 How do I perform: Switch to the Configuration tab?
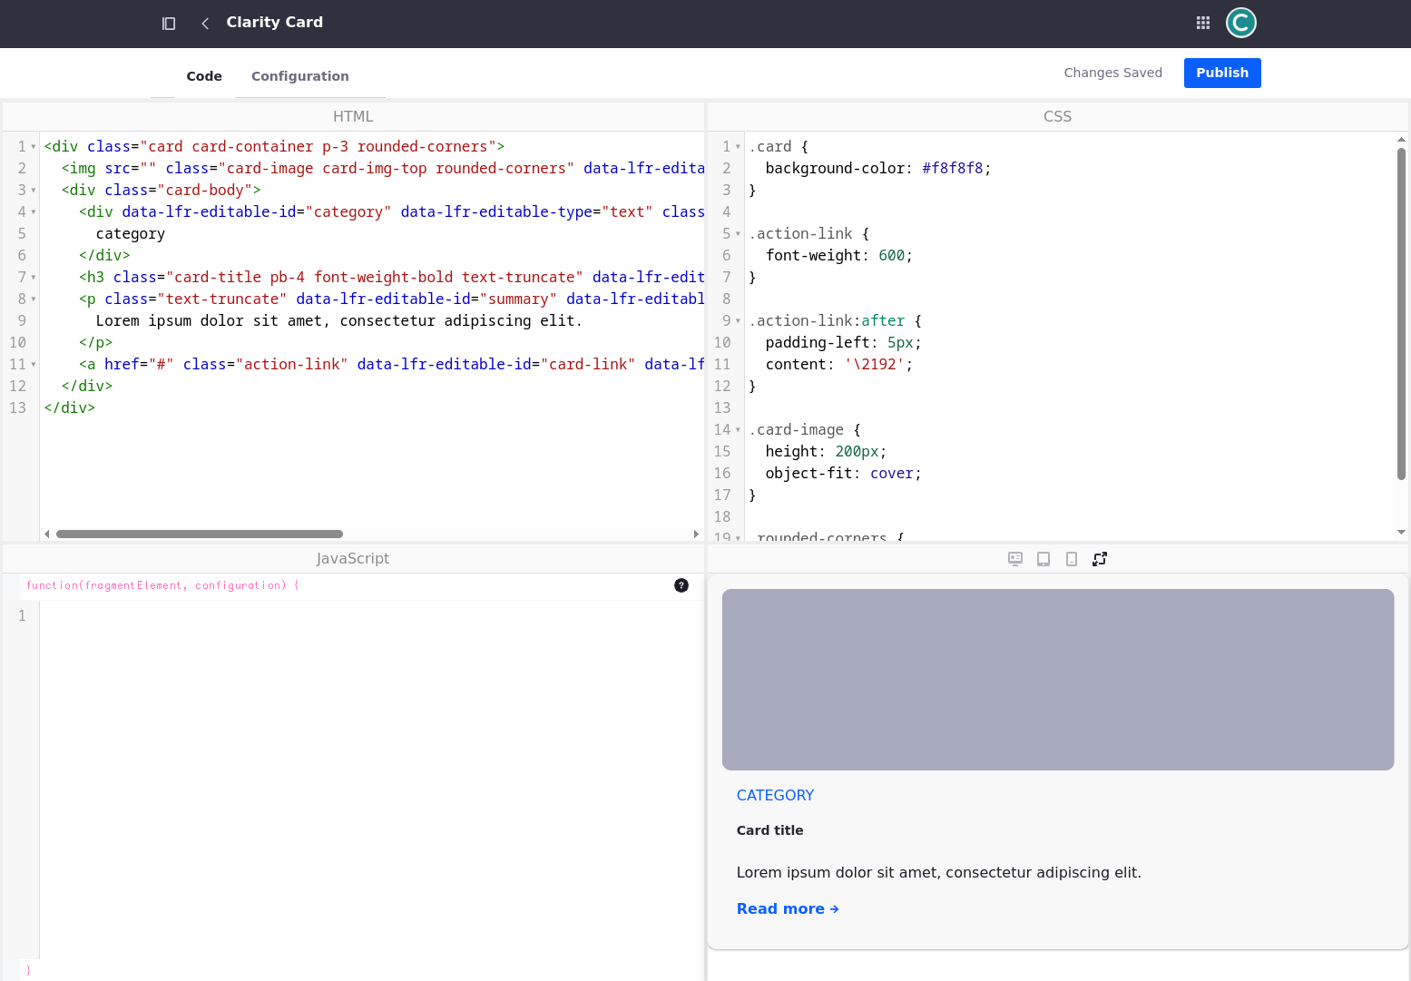[x=299, y=76]
